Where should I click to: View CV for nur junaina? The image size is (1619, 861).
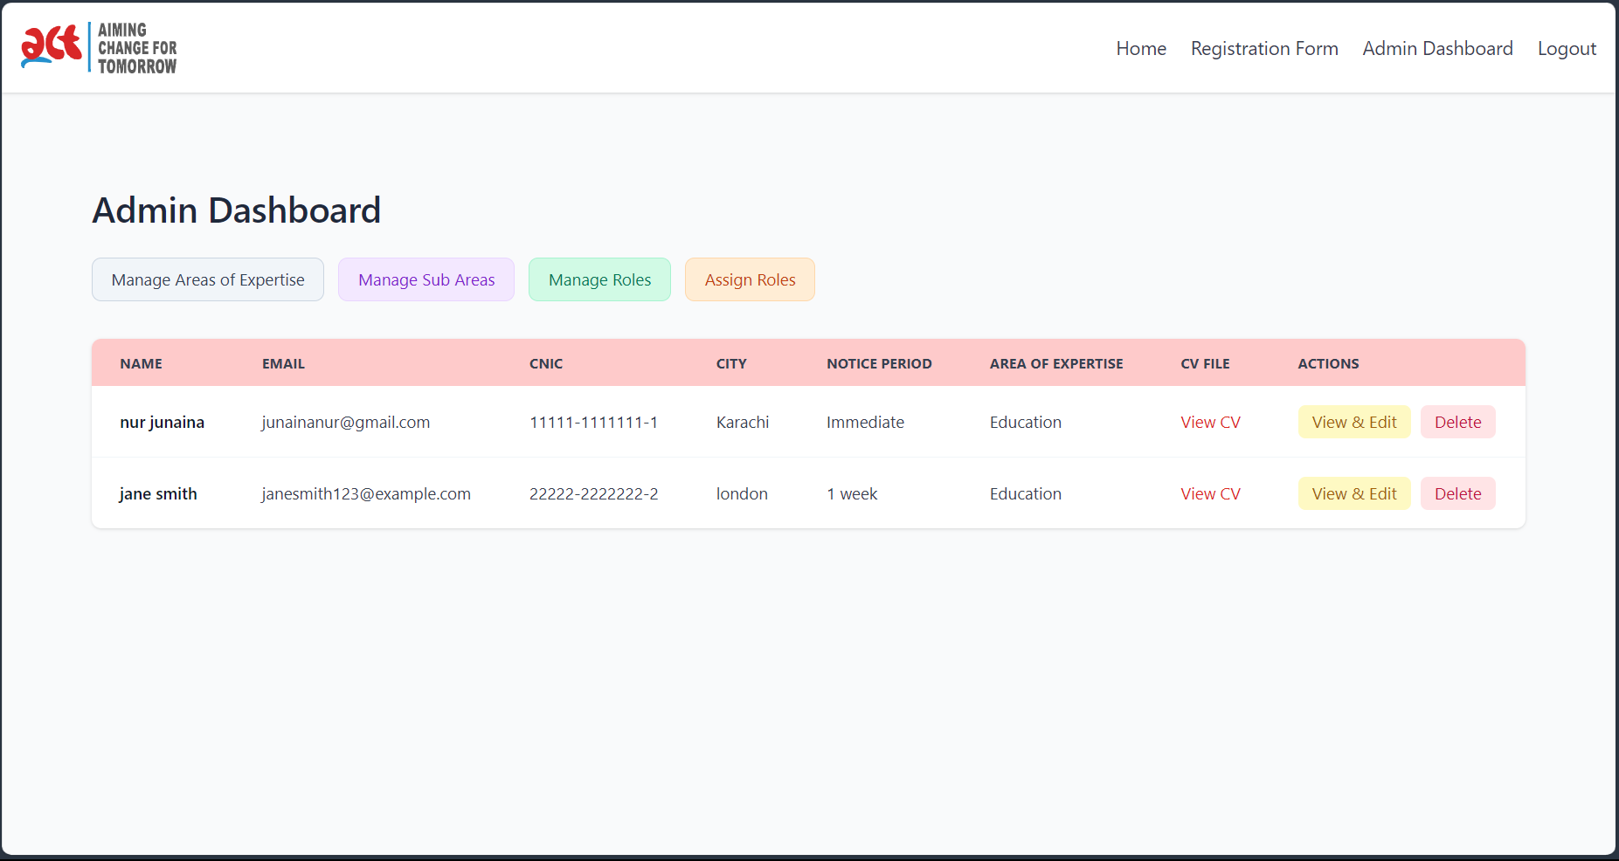click(x=1210, y=423)
